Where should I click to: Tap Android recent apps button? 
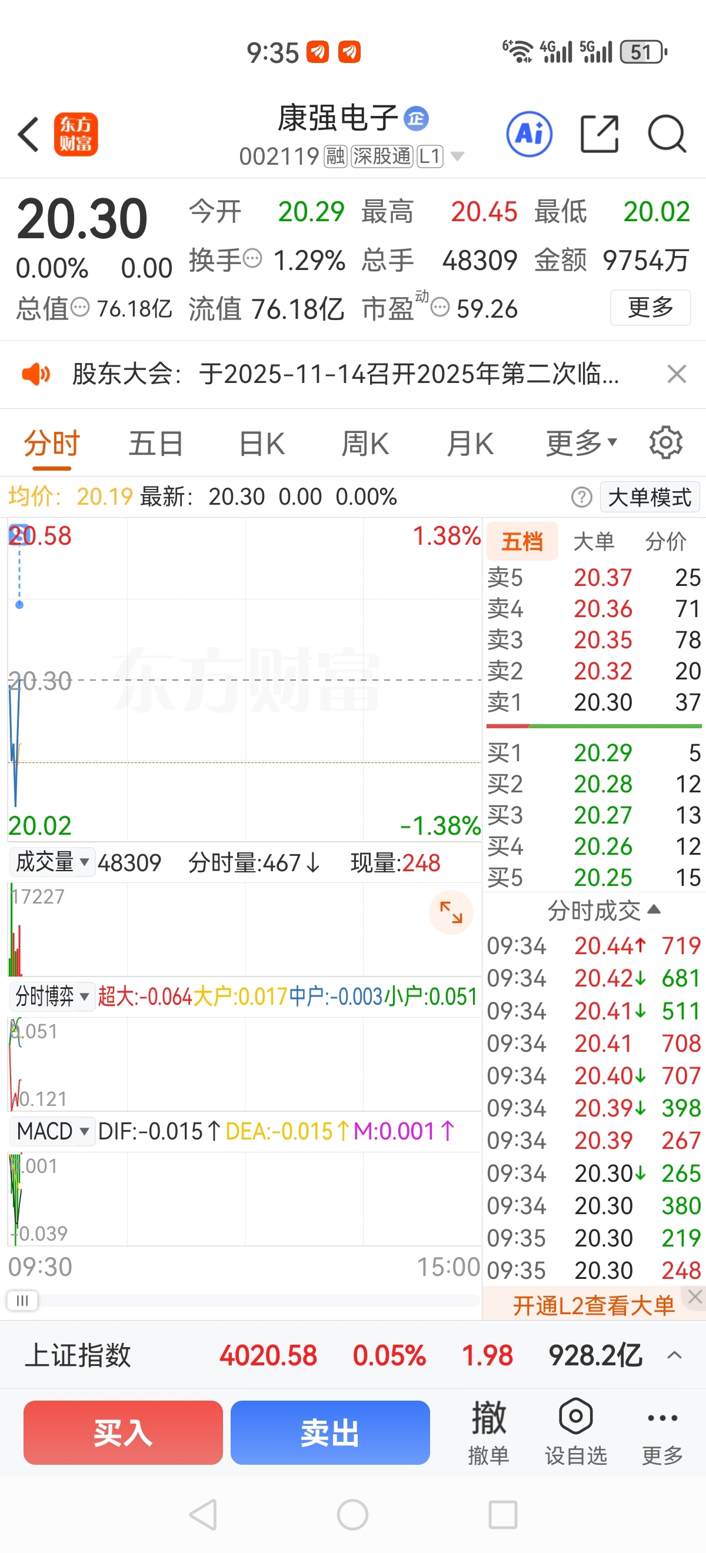point(503,1514)
